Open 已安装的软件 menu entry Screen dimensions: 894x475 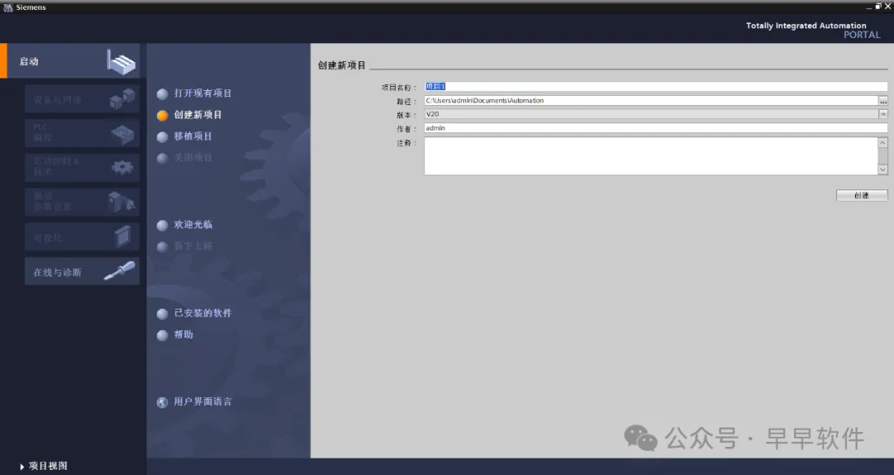point(203,313)
